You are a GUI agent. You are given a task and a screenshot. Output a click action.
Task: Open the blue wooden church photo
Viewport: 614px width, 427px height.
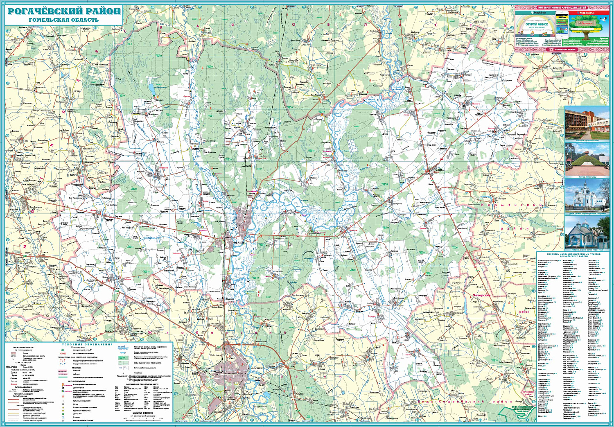587,232
